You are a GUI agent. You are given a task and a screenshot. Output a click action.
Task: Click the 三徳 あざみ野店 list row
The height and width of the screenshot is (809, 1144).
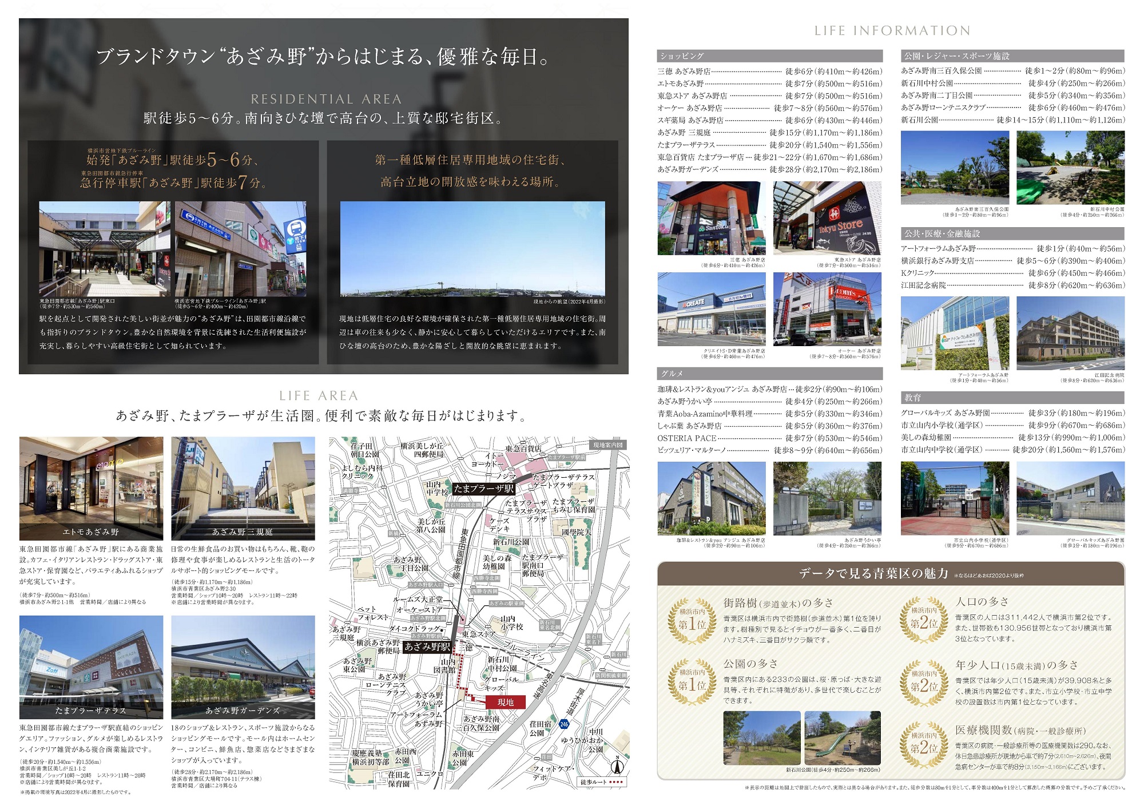(769, 72)
